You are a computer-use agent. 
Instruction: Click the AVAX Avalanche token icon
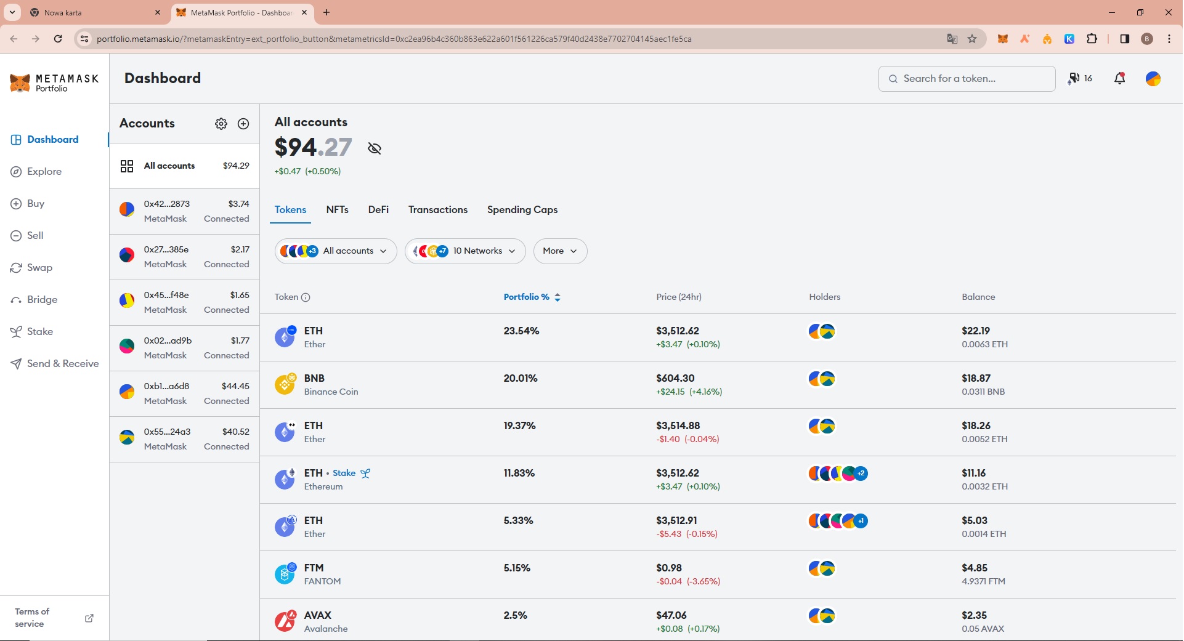(x=285, y=621)
